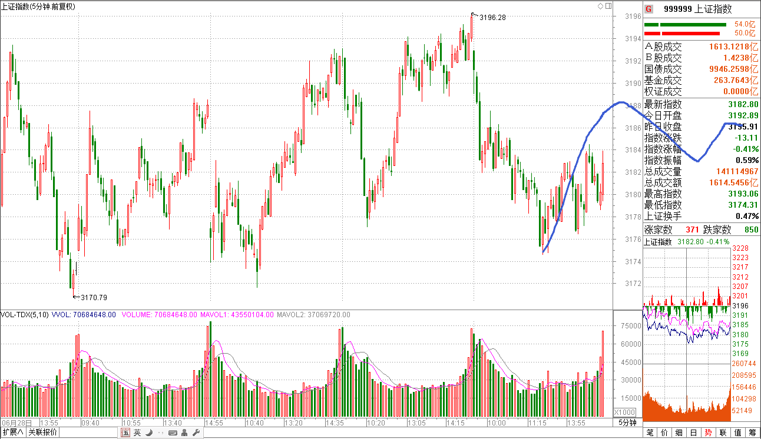Click the 关联报价 button
The image size is (761, 439).
click(42, 433)
